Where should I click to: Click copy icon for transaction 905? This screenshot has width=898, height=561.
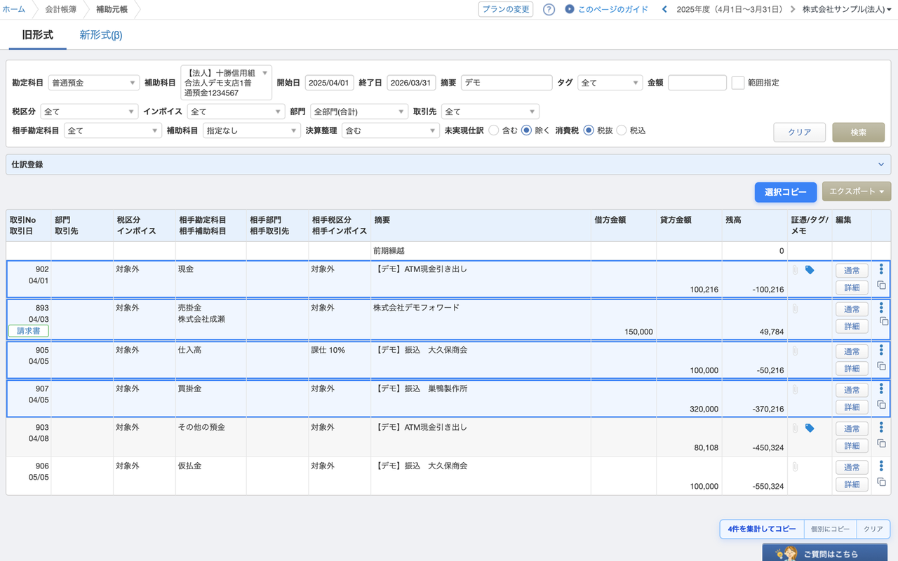(882, 366)
